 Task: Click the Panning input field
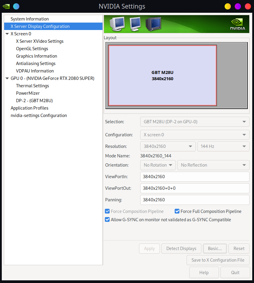[x=195, y=200]
